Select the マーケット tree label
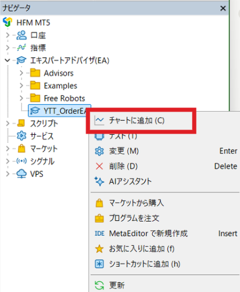Screen dimensions: 240x292 pyautogui.click(x=44, y=149)
